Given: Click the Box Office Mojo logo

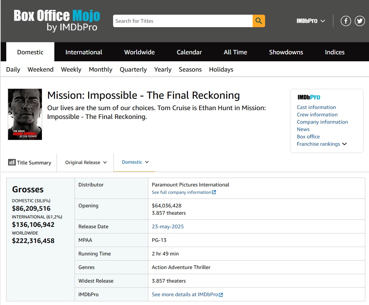Looking at the screenshot, I should coord(57,21).
